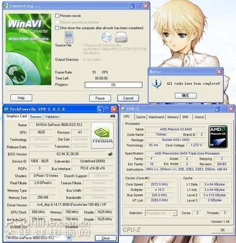
Task: Click the NVIDIA logo in GPU-Z
Action: (102, 135)
